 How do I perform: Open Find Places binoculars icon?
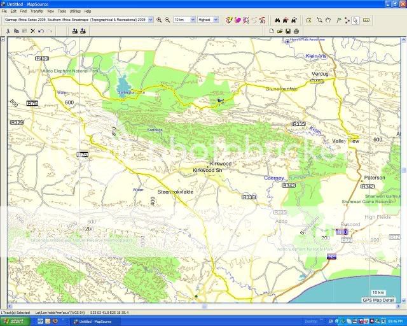pyautogui.click(x=277, y=20)
